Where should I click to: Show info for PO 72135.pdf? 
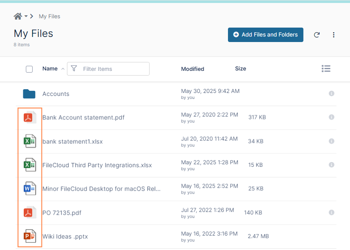point(332,212)
